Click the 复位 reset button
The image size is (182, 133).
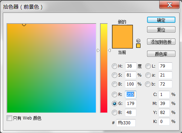click(x=161, y=29)
